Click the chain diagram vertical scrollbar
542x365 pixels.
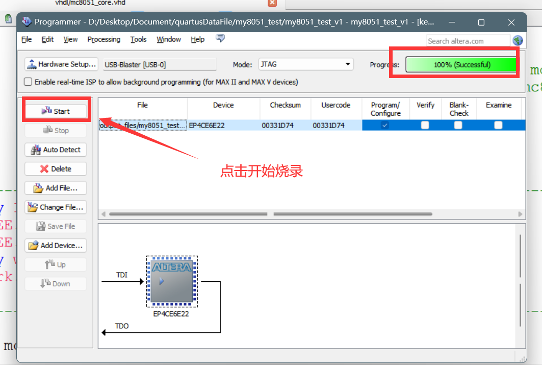click(520, 280)
